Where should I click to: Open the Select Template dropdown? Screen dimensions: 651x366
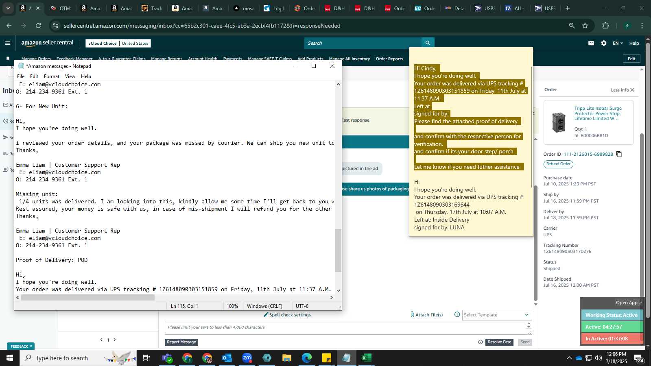click(497, 315)
